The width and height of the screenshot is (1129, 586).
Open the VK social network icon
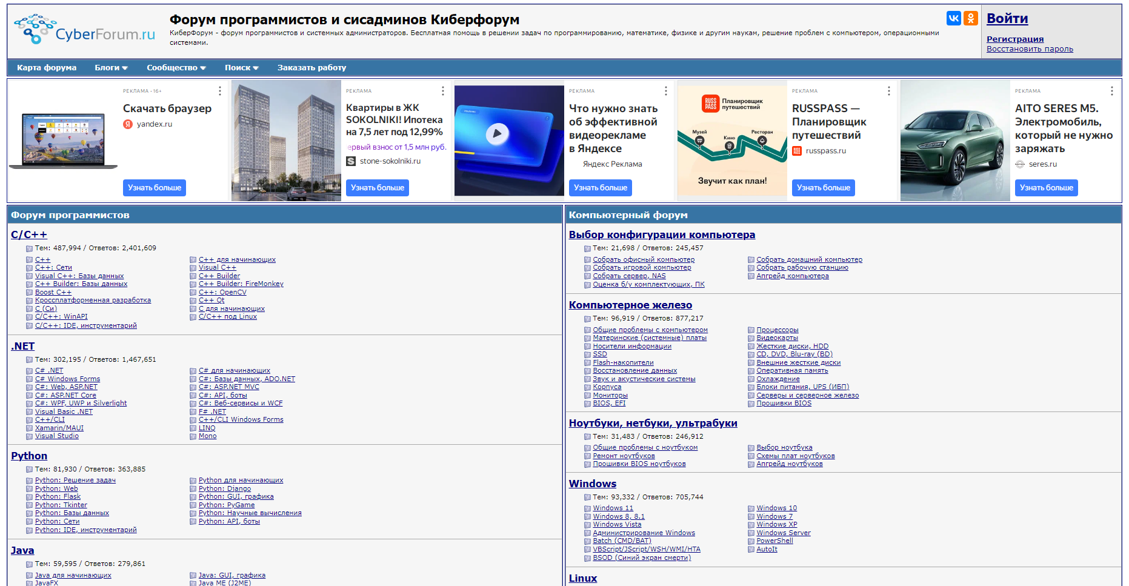[x=954, y=18]
